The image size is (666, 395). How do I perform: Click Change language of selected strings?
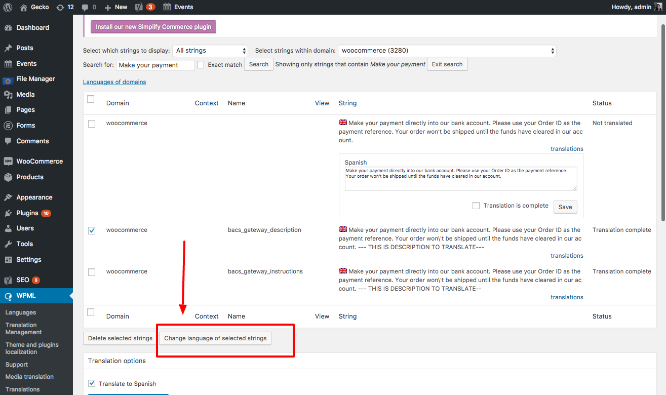tap(215, 338)
